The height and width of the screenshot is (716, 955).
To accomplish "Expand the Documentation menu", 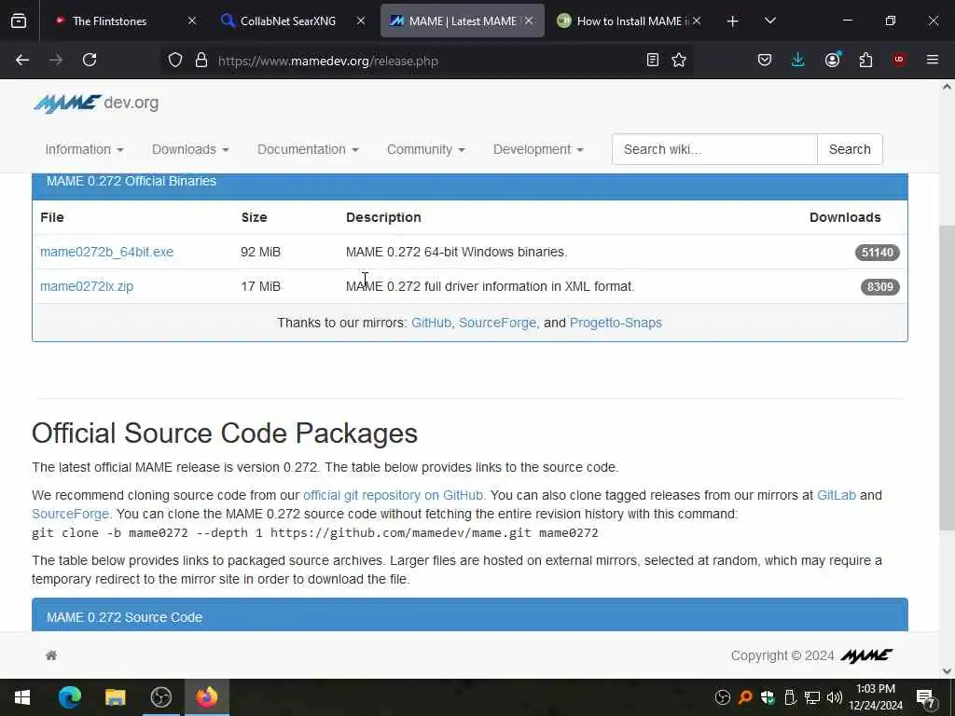I will coord(308,150).
